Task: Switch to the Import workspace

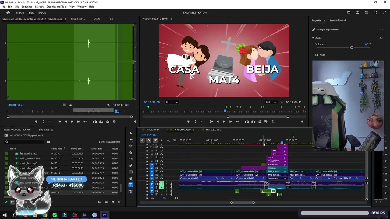Action: tap(20, 13)
